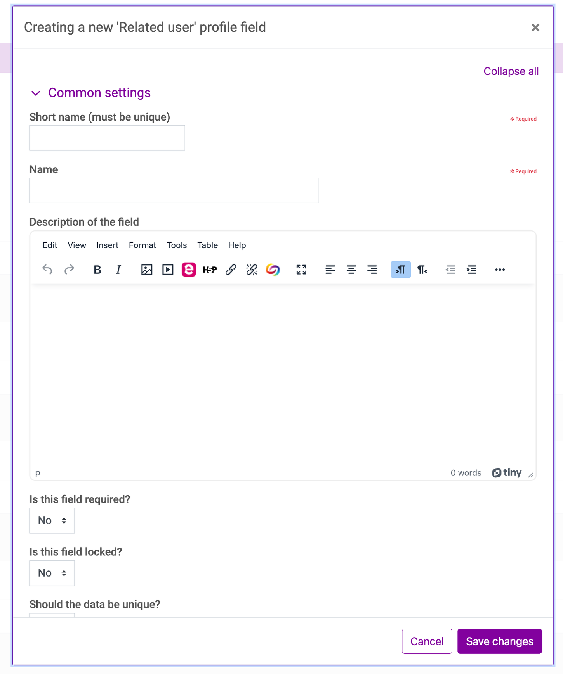Click the insert link chain icon
The width and height of the screenshot is (563, 674).
point(231,270)
